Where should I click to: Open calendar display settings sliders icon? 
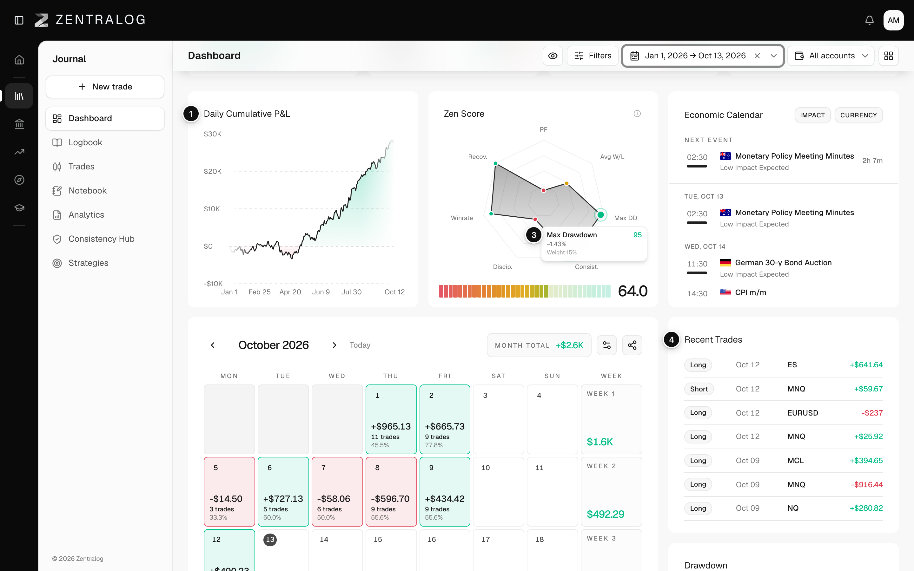point(606,345)
